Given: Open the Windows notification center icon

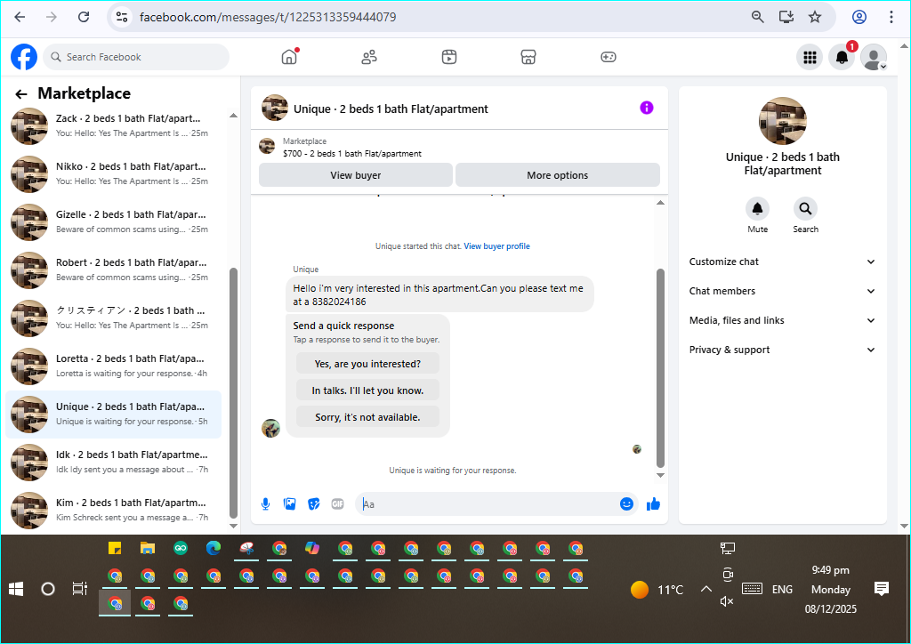Looking at the screenshot, I should 882,589.
